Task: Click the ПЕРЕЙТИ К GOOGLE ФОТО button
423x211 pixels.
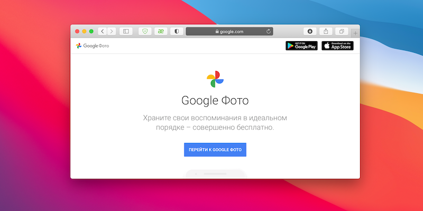Action: click(215, 150)
